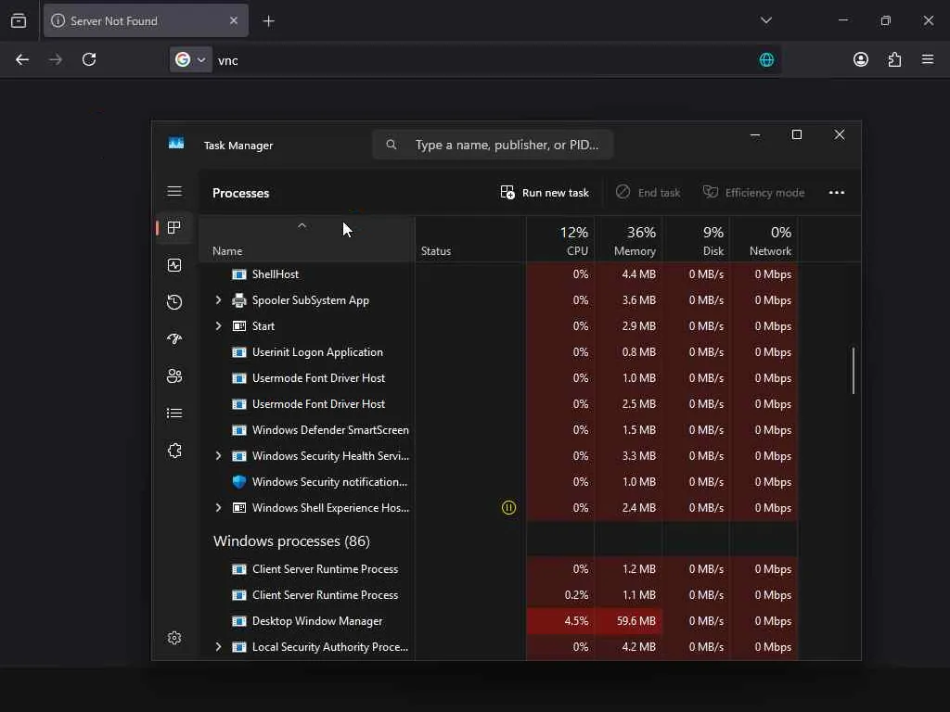Open the Services puzzle-piece sidebar icon
The width and height of the screenshot is (950, 712).
174,451
